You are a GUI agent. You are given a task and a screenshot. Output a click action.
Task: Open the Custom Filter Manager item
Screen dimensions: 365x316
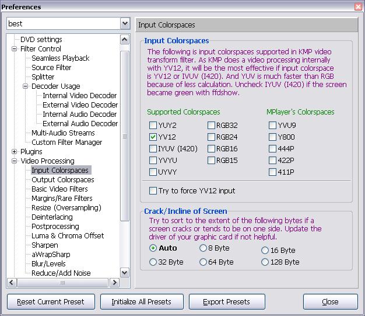click(66, 143)
